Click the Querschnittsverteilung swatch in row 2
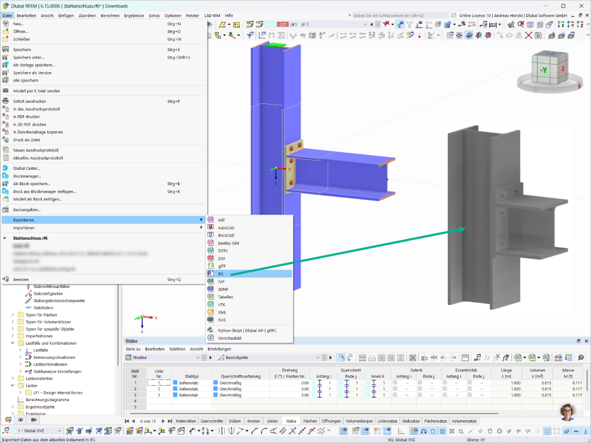 tap(215, 388)
